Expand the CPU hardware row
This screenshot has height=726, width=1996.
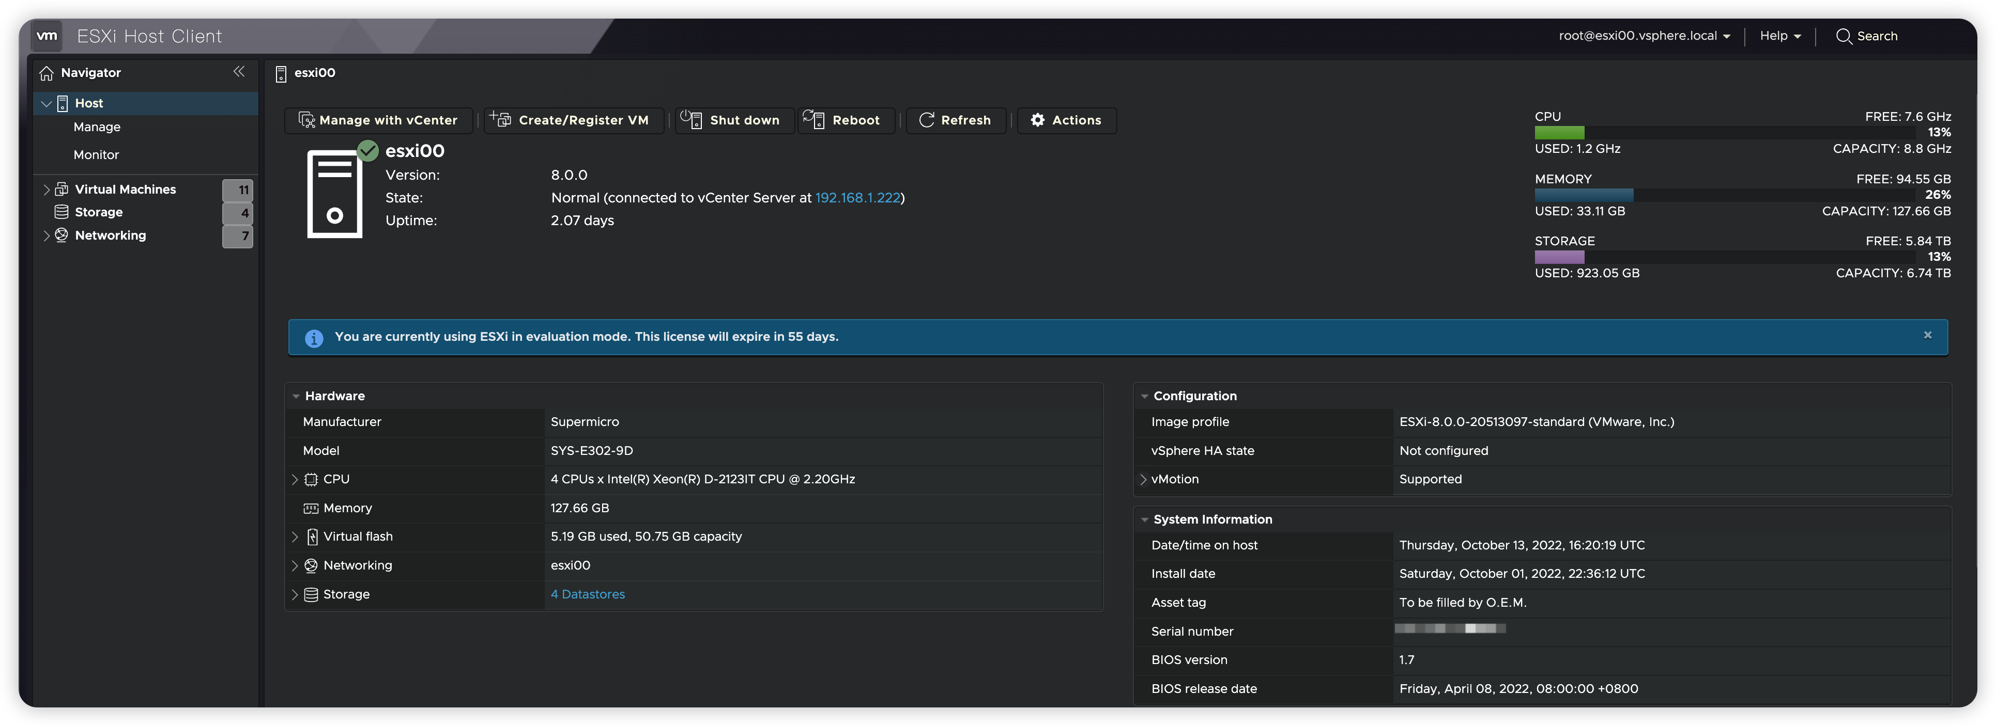[x=295, y=480]
